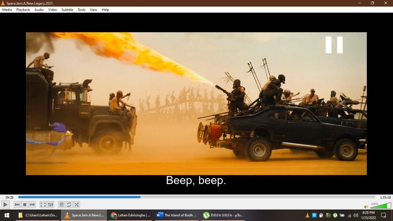Switch to the Chrome Lehan Edirisinghe window
Viewport: 393px width, 221px height.
click(131, 215)
